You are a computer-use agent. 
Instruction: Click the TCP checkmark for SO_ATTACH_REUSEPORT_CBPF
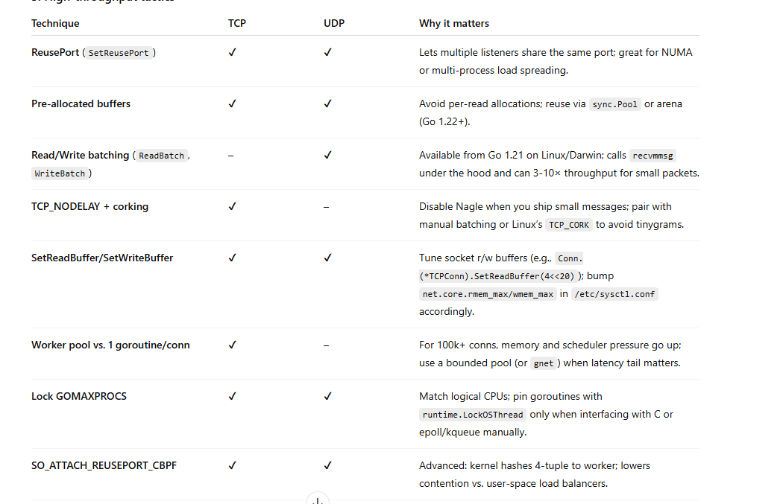pos(232,465)
